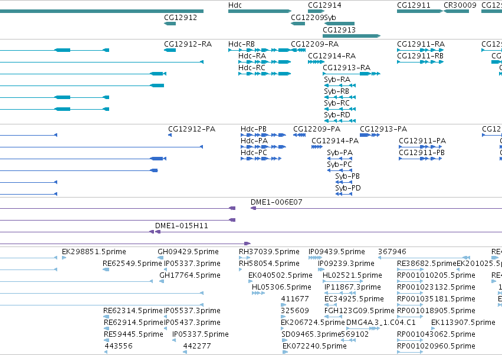Click the CG12911 gene label
Screen dimensions: 502x355
pyautogui.click(x=414, y=5)
